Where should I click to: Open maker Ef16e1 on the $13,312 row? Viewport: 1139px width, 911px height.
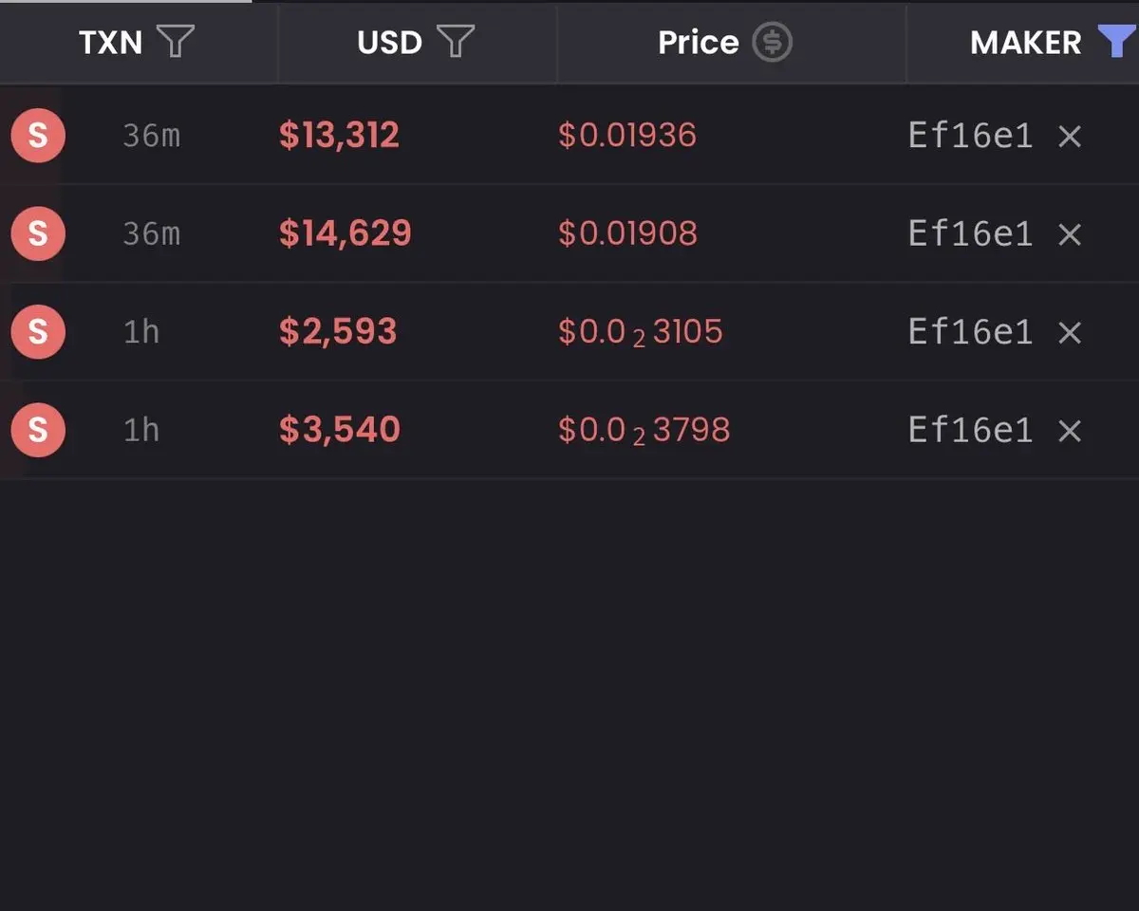click(x=970, y=137)
